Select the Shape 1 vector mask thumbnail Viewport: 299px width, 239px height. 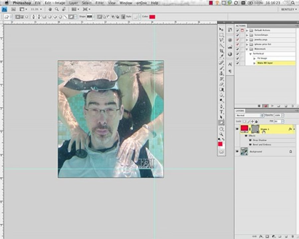pos(255,129)
